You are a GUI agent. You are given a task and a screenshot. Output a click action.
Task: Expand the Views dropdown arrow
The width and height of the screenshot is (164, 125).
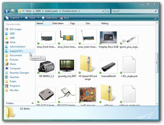coord(38,18)
